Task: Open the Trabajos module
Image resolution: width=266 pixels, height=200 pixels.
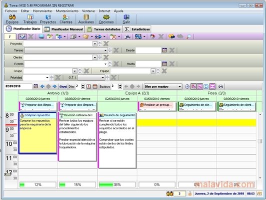Action: (30, 19)
